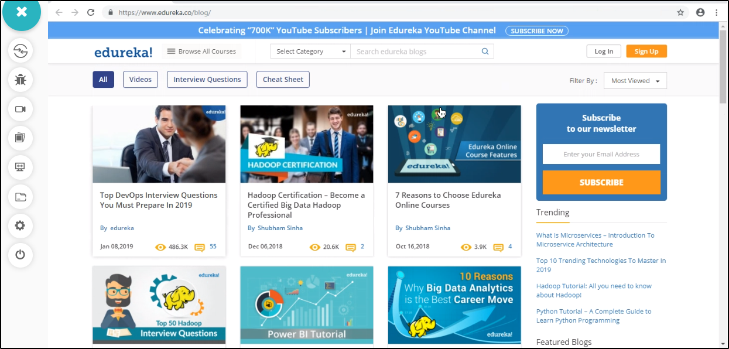Open the video recorder icon in sidebar

(20, 109)
